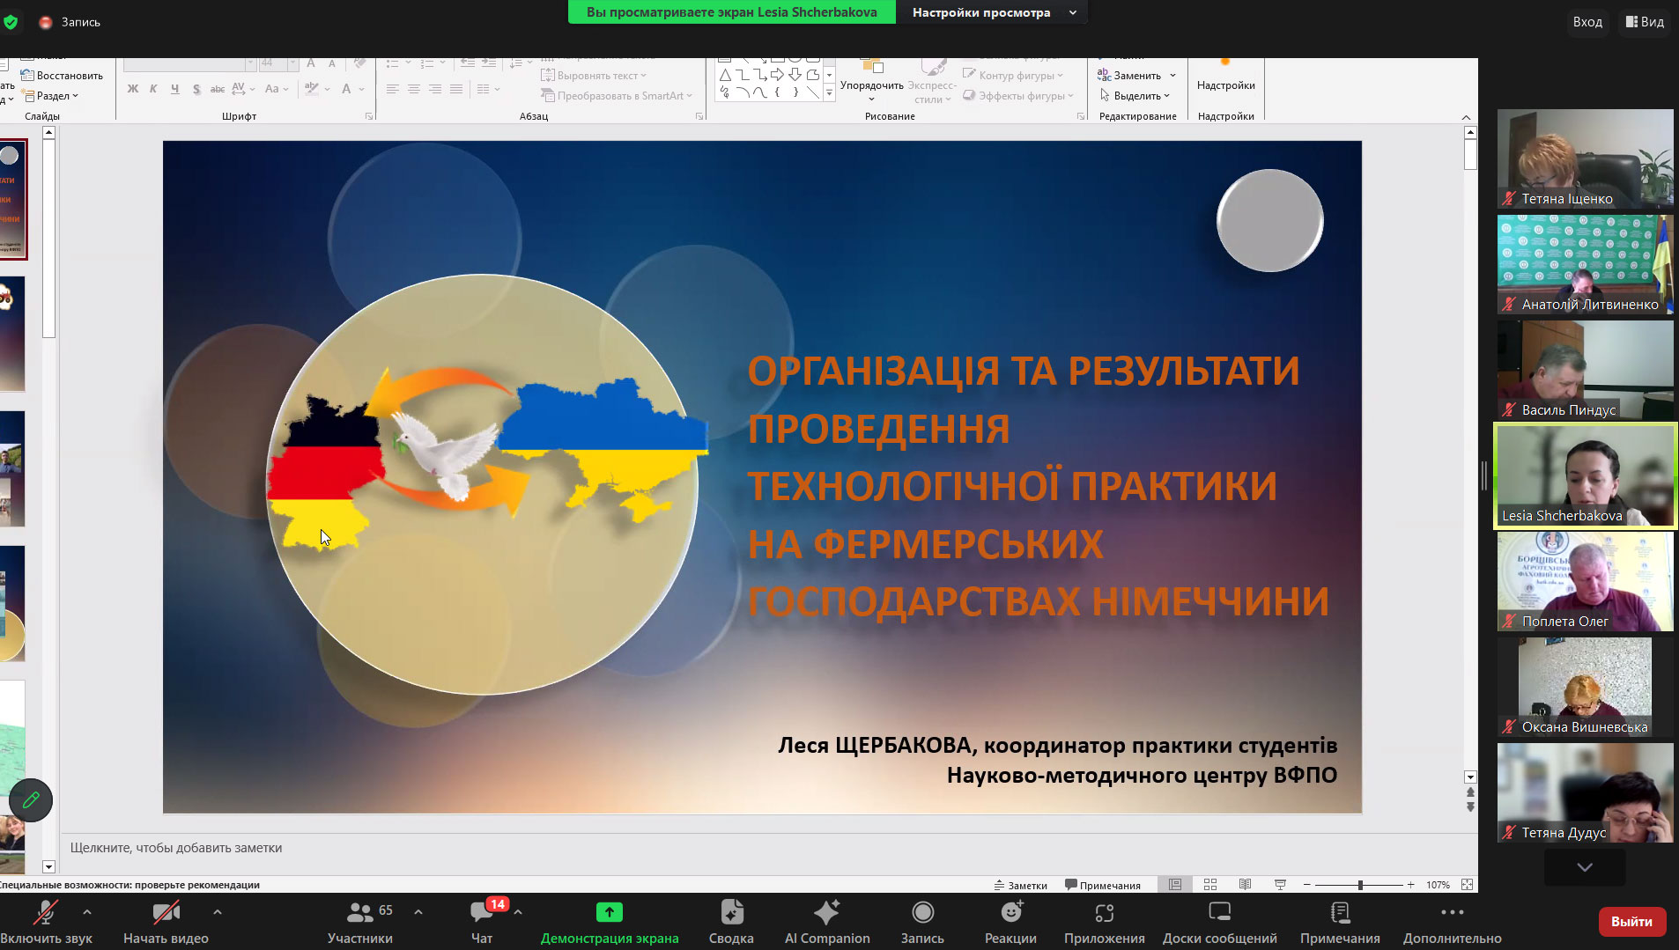The image size is (1679, 950).
Task: Click the Replace (Заменить) icon
Action: click(x=1104, y=75)
